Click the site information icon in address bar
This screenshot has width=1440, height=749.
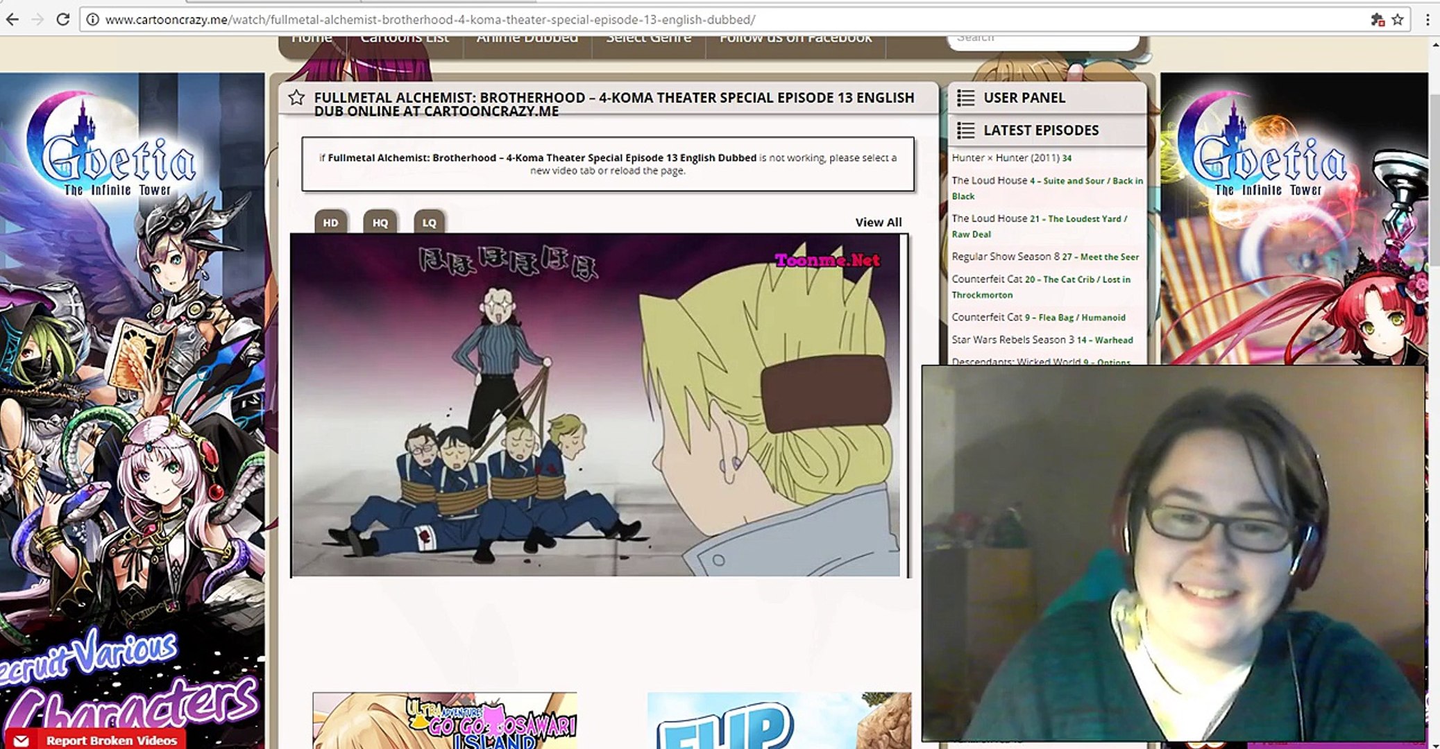[x=92, y=19]
